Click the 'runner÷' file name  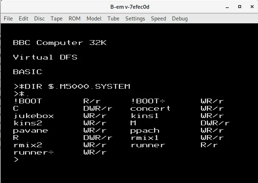(x=34, y=152)
